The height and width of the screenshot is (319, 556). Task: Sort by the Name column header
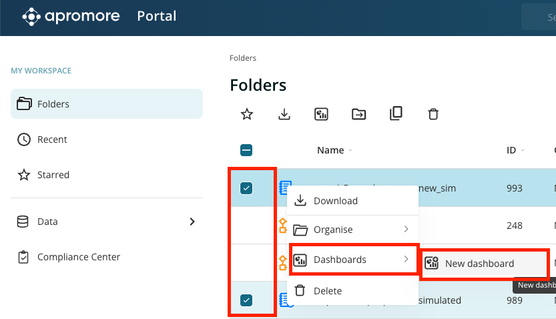[x=330, y=150]
